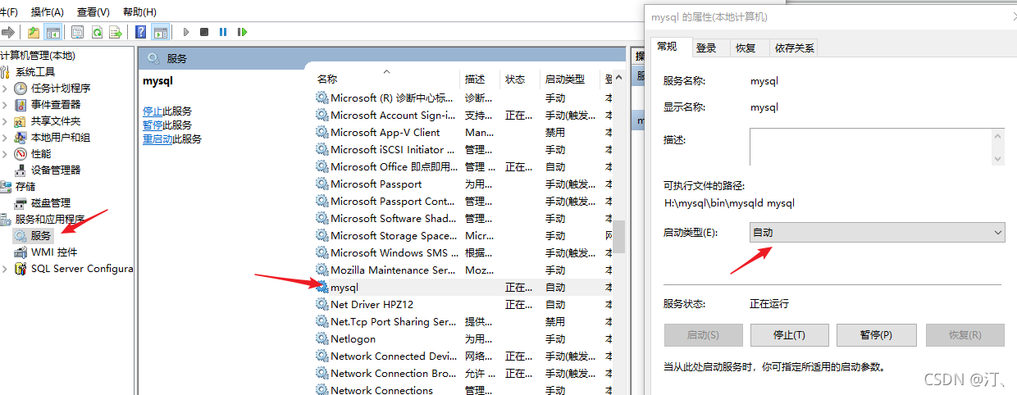This screenshot has height=395, width=1017.
Task: Open the help question-mark toolbar icon
Action: (x=141, y=32)
